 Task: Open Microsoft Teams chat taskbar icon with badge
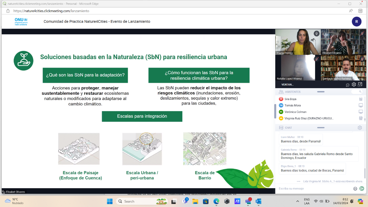click(x=185, y=201)
